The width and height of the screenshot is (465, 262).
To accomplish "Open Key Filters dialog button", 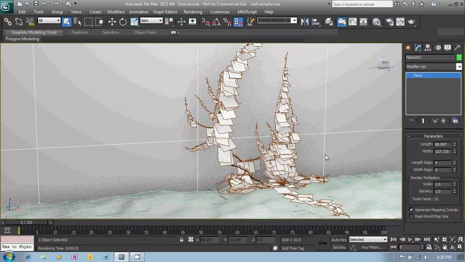I will tap(372, 247).
